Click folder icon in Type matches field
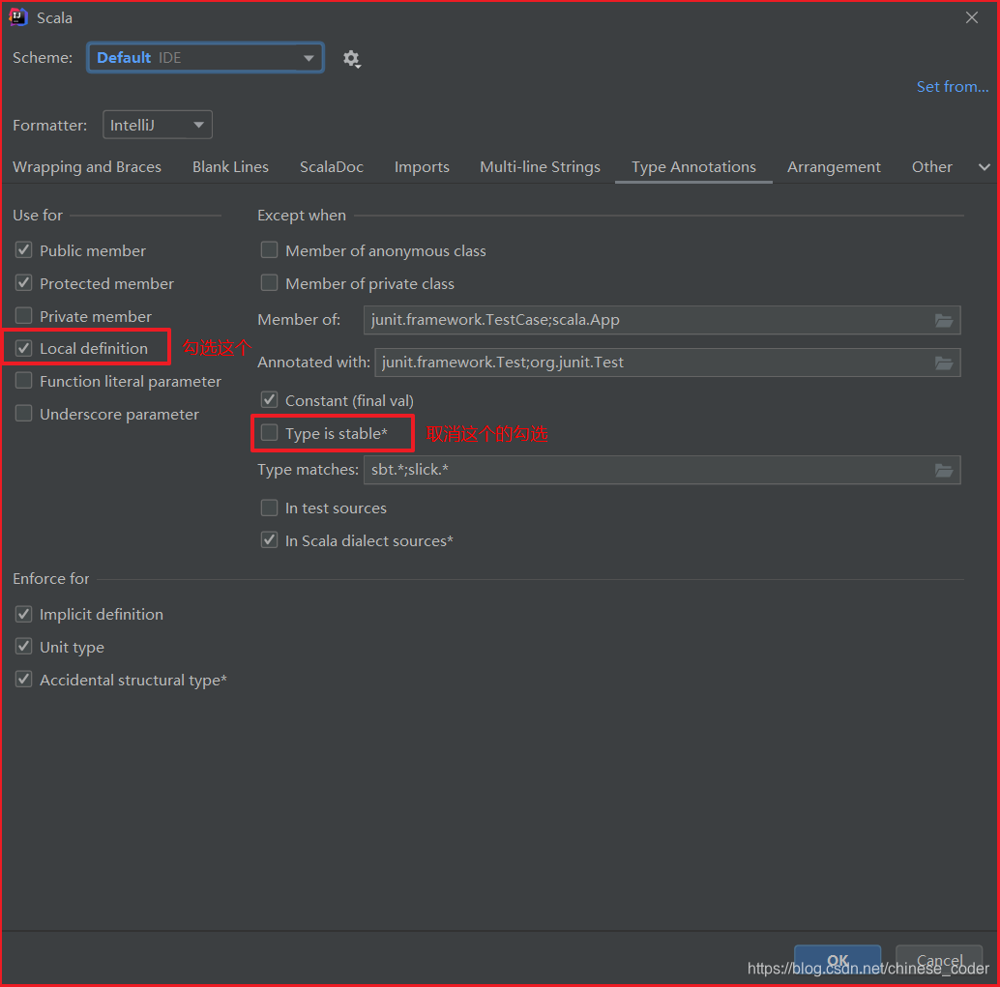The image size is (1000, 987). point(943,471)
